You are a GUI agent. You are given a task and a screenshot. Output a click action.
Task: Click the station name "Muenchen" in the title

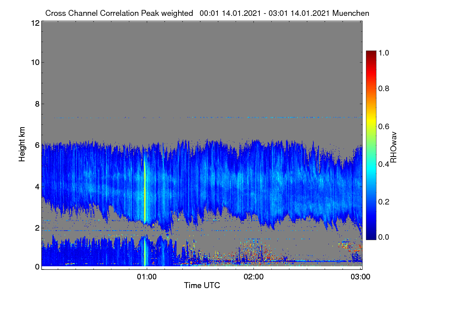click(351, 13)
